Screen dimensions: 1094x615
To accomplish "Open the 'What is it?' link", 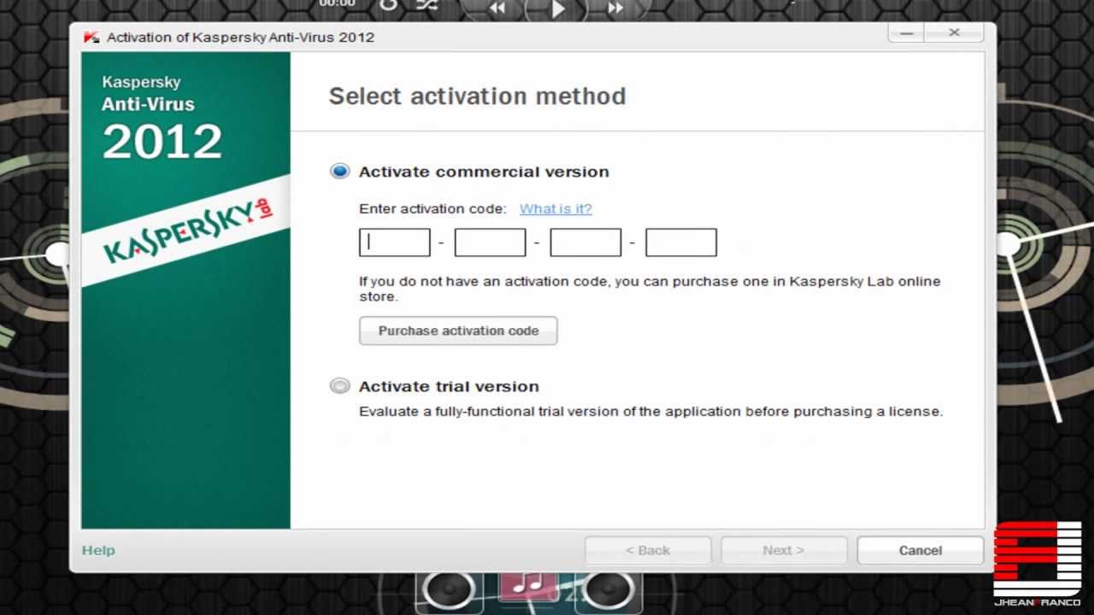I will tap(556, 208).
